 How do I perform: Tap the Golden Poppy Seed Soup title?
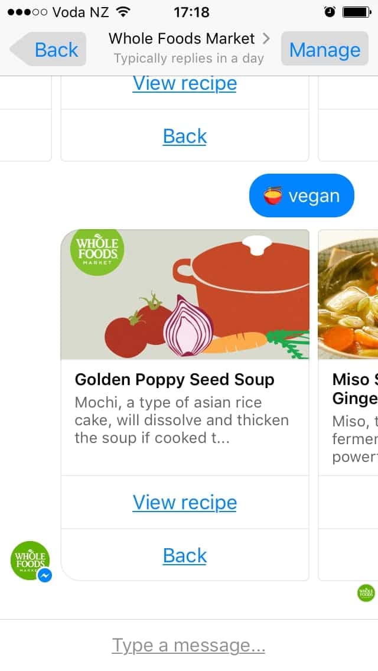point(174,379)
